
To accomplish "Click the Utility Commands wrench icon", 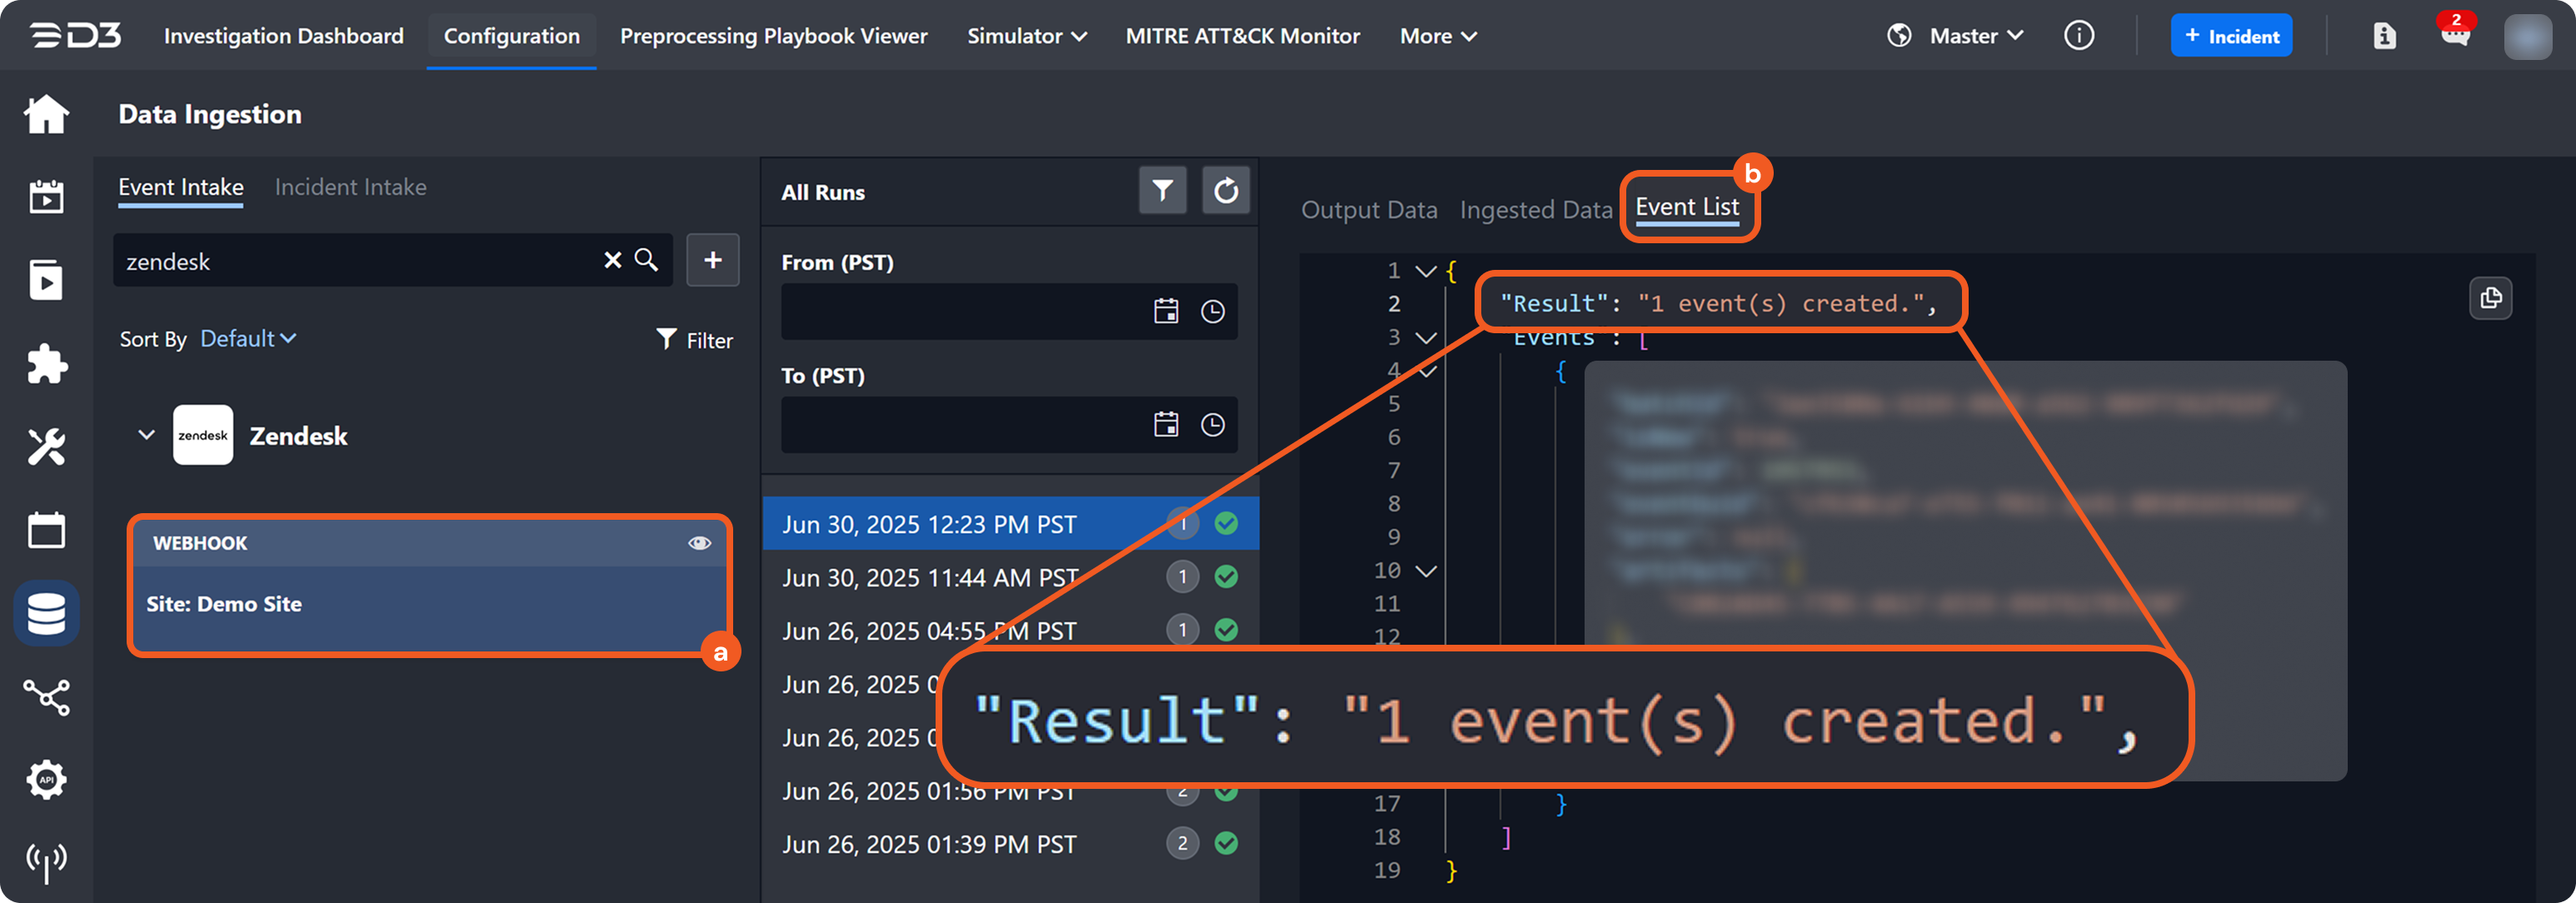I will (x=46, y=447).
